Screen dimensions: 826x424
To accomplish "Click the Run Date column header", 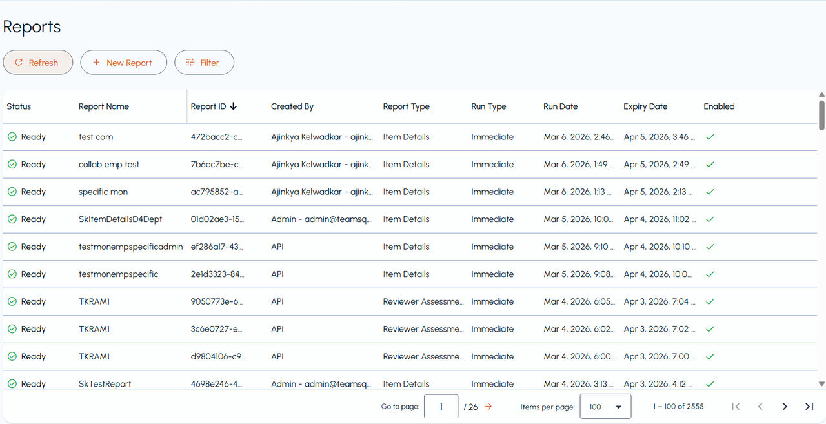I will (x=561, y=106).
